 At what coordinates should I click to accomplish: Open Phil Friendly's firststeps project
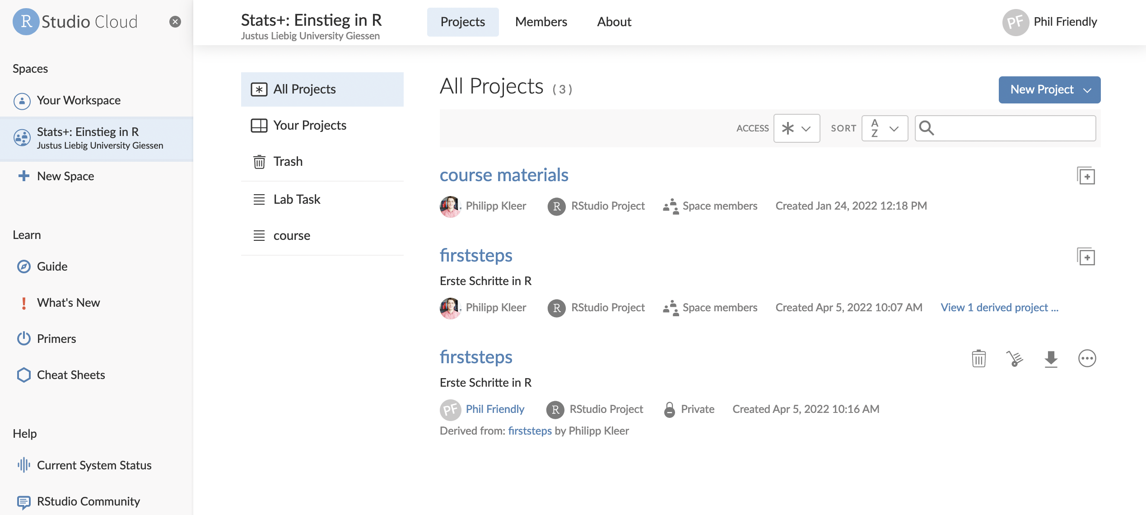click(x=476, y=357)
